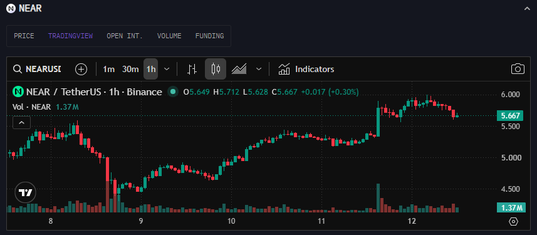
Task: Click the 6.000 price axis label
Action: point(510,94)
